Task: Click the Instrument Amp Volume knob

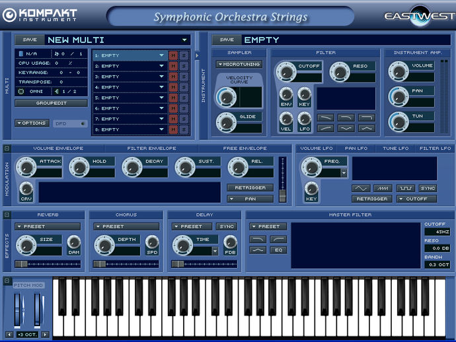Action: point(399,71)
